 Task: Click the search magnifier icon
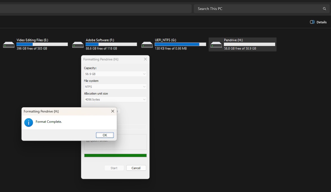325,9
